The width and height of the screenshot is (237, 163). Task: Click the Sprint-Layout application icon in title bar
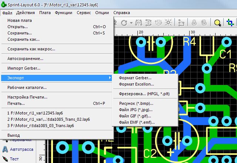click(x=3, y=4)
